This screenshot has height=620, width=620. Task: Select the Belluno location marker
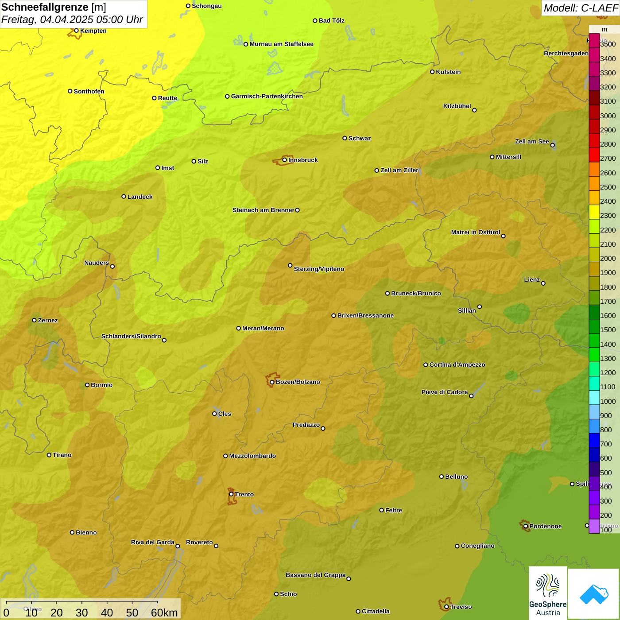441,477
